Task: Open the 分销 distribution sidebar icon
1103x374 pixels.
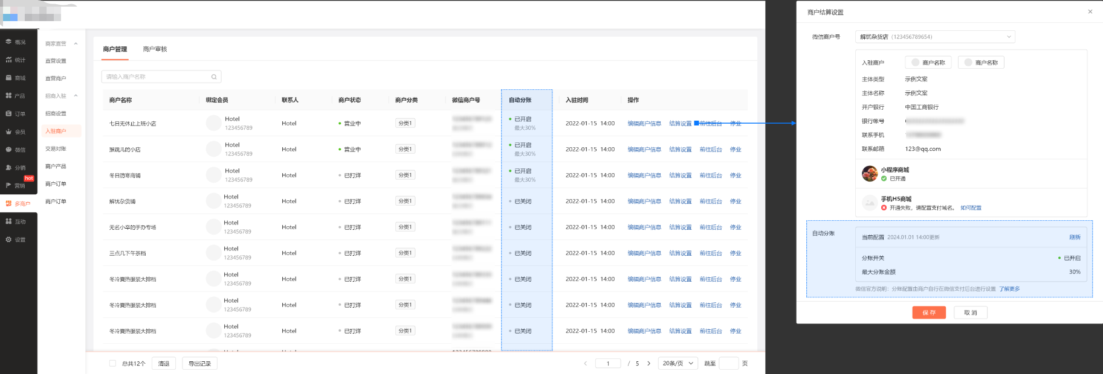Action: tap(8, 167)
